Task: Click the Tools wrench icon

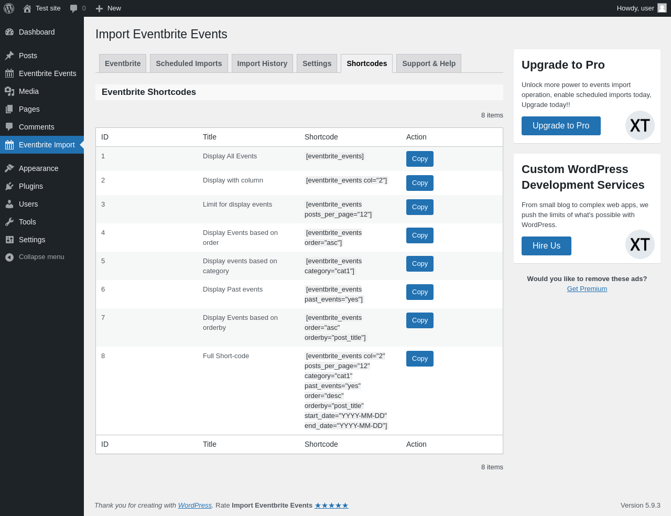Action: coord(9,222)
